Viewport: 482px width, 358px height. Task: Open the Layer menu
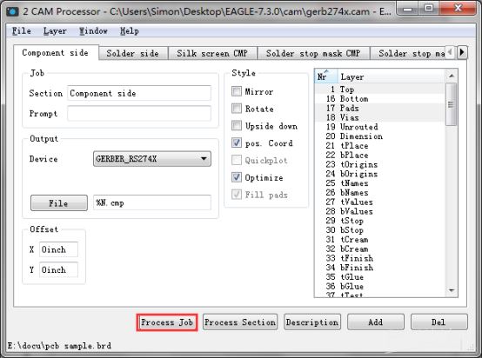55,31
